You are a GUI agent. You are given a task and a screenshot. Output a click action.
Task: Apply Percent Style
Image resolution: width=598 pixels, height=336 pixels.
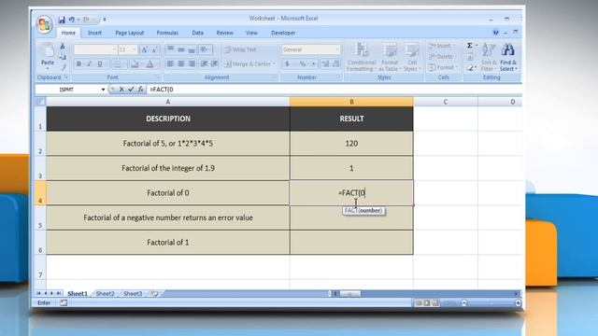point(303,64)
